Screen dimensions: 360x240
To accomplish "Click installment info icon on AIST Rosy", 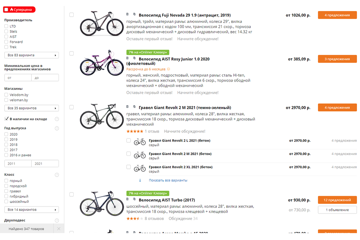I will 169,69.
